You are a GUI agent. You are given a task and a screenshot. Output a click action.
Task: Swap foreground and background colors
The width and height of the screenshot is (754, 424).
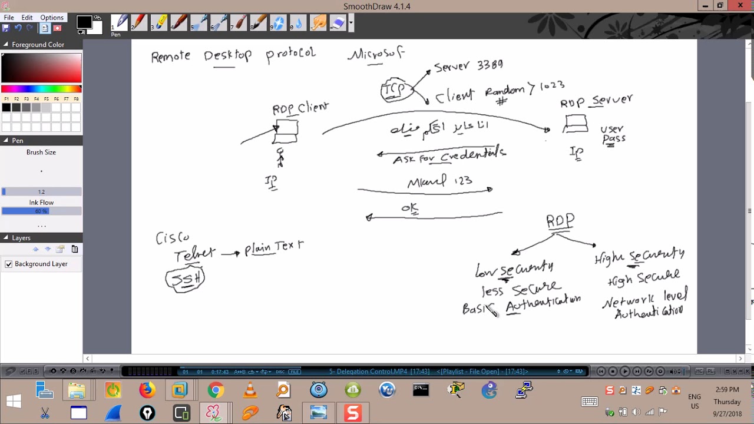(x=98, y=19)
